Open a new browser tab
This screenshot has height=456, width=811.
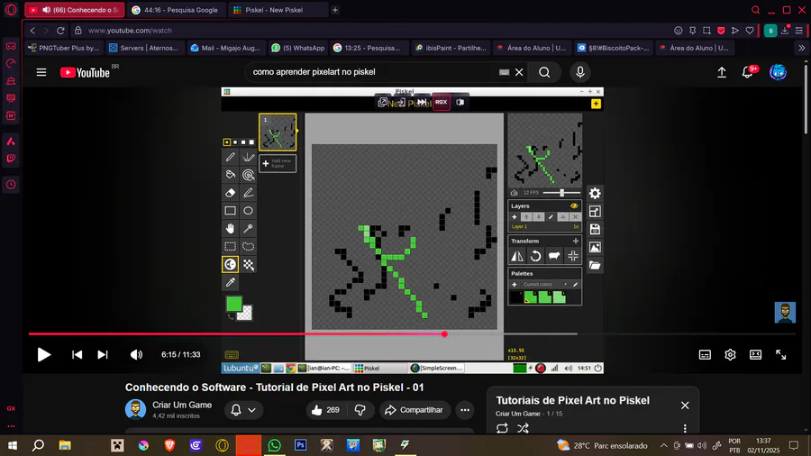(335, 10)
